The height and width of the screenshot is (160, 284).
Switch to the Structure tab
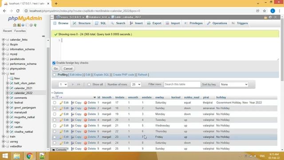pos(82,24)
